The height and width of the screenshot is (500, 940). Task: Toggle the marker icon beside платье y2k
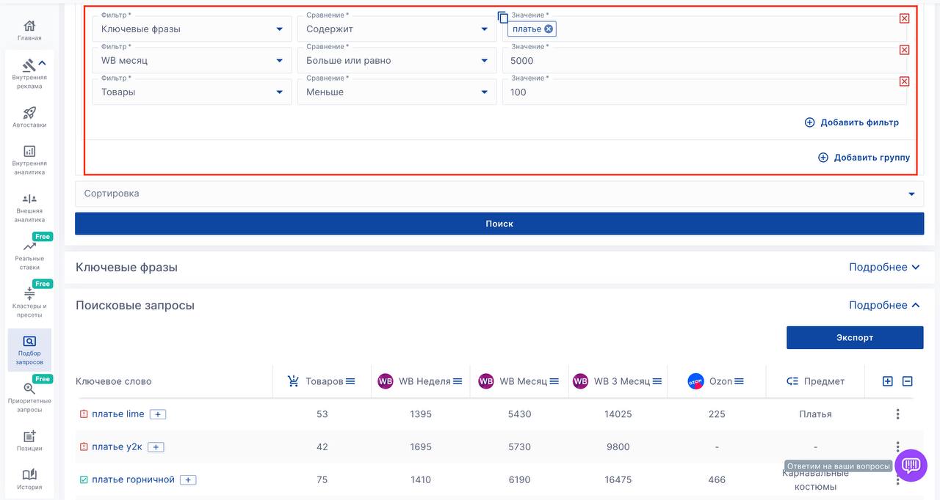tap(84, 447)
